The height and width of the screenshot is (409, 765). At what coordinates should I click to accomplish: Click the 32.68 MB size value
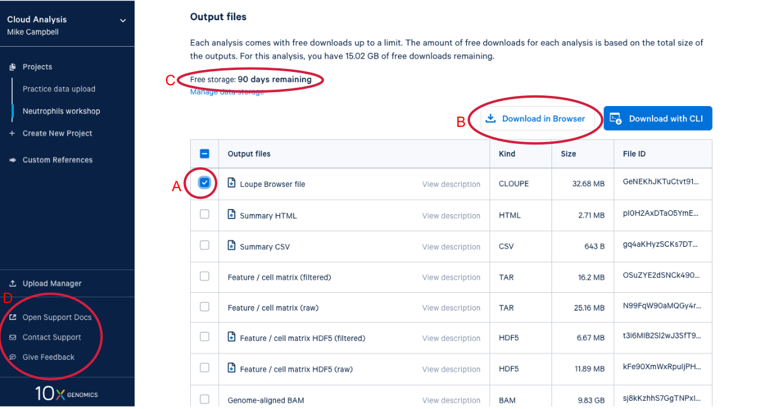pos(588,184)
